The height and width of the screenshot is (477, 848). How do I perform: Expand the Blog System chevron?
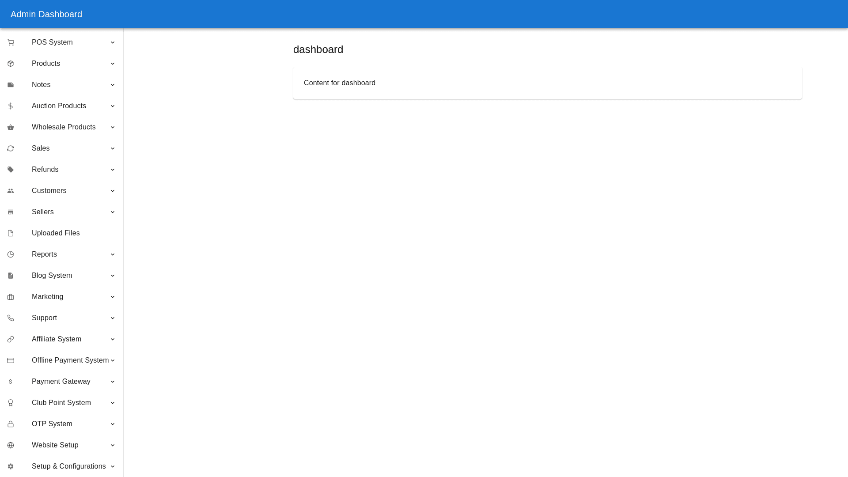coord(113,276)
